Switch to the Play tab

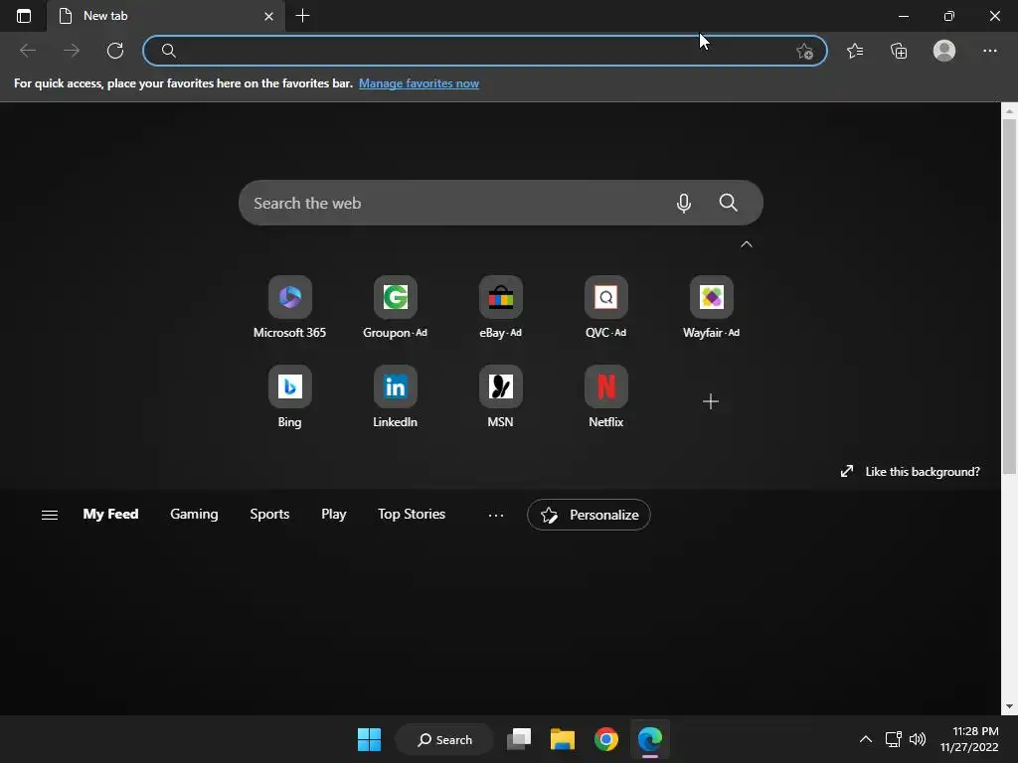334,515
